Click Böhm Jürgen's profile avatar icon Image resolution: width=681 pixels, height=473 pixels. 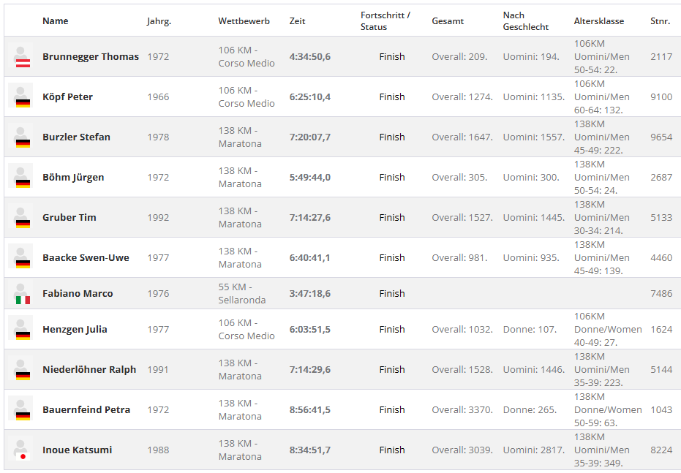[x=20, y=175]
